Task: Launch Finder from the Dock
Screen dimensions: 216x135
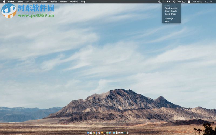Action: 89,133
